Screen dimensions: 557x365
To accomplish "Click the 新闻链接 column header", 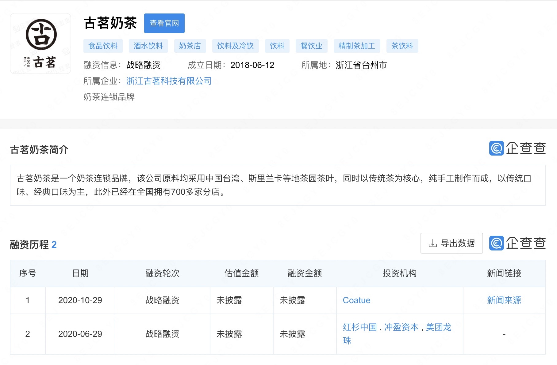I will 504,273.
